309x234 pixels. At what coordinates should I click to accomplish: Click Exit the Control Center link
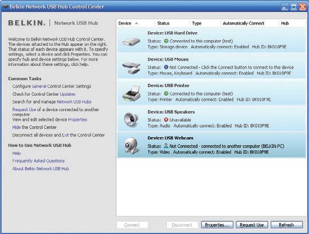(x=65, y=135)
